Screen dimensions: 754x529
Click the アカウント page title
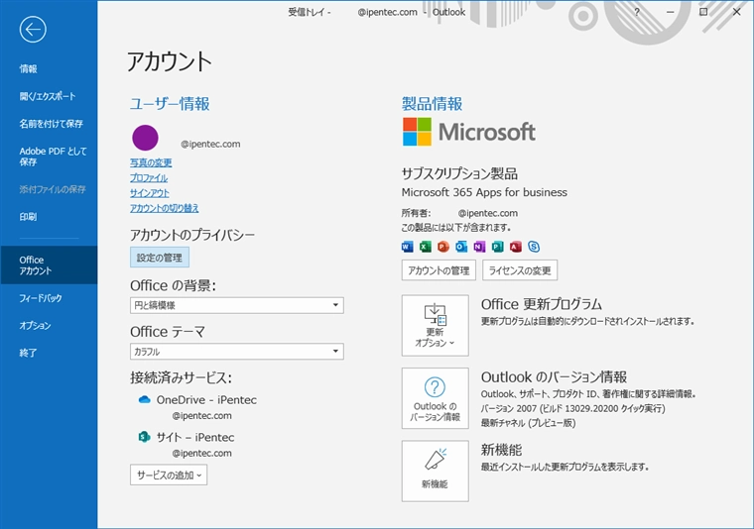click(x=170, y=61)
